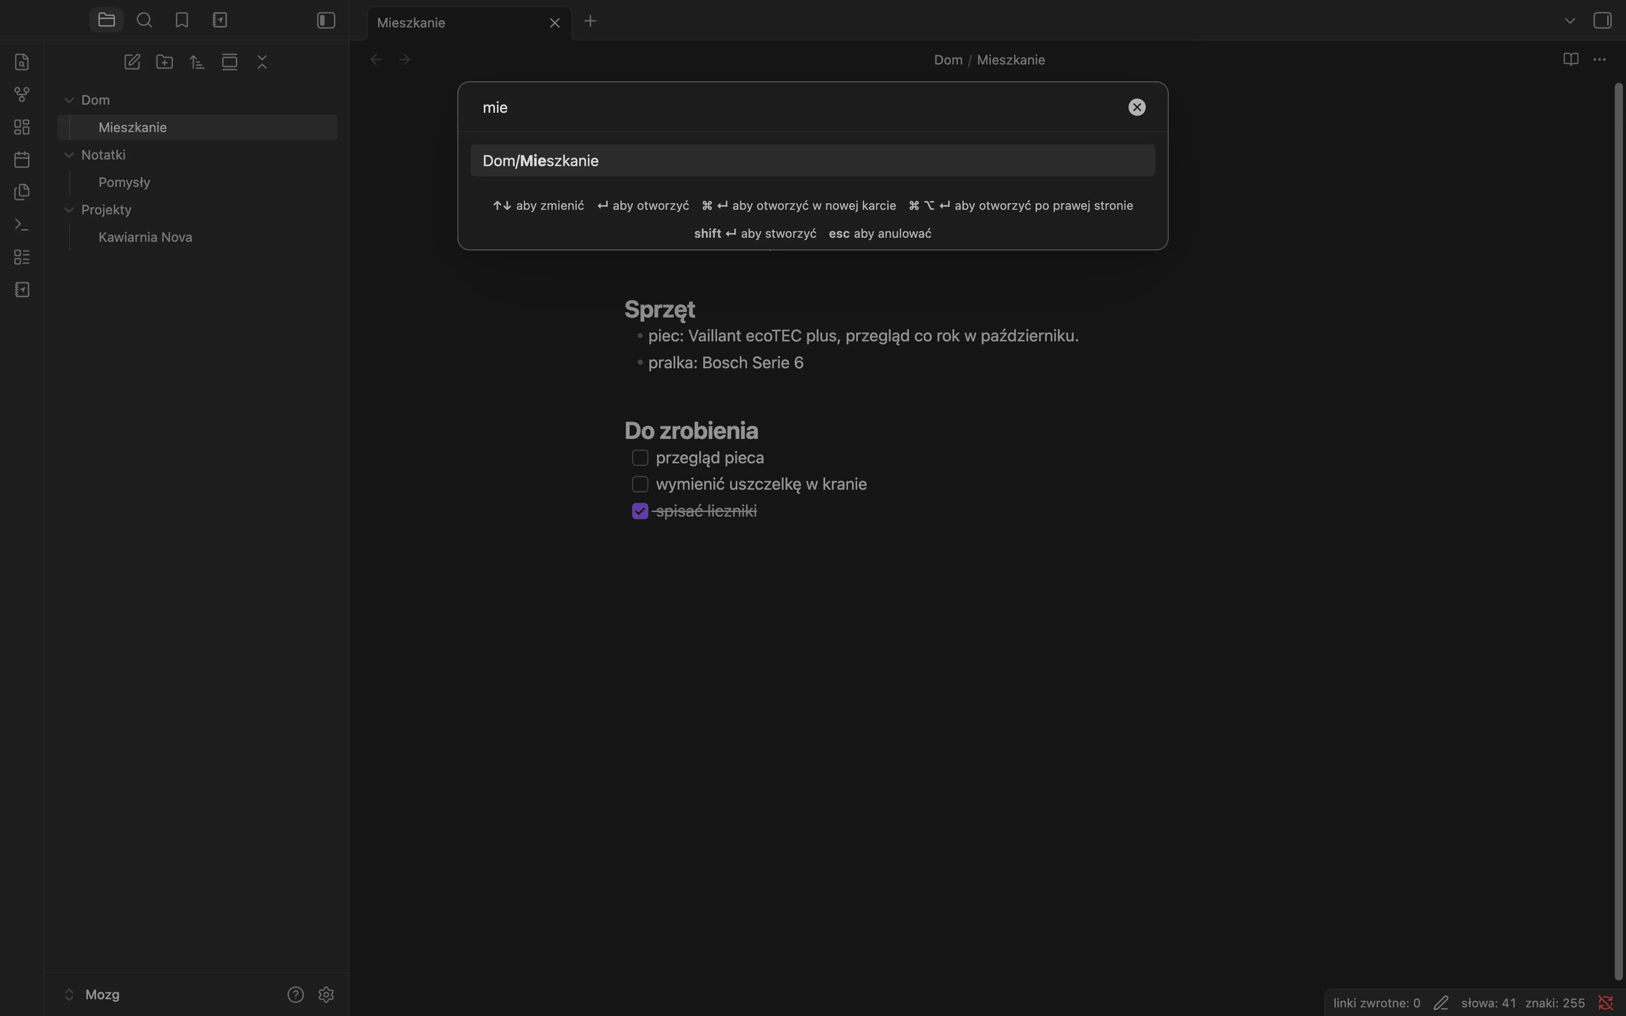Collapse the Dom folder
This screenshot has height=1016, width=1626.
(69, 100)
